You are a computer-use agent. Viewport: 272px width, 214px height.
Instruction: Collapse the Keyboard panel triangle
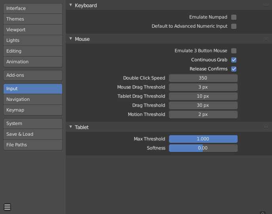[70, 5]
